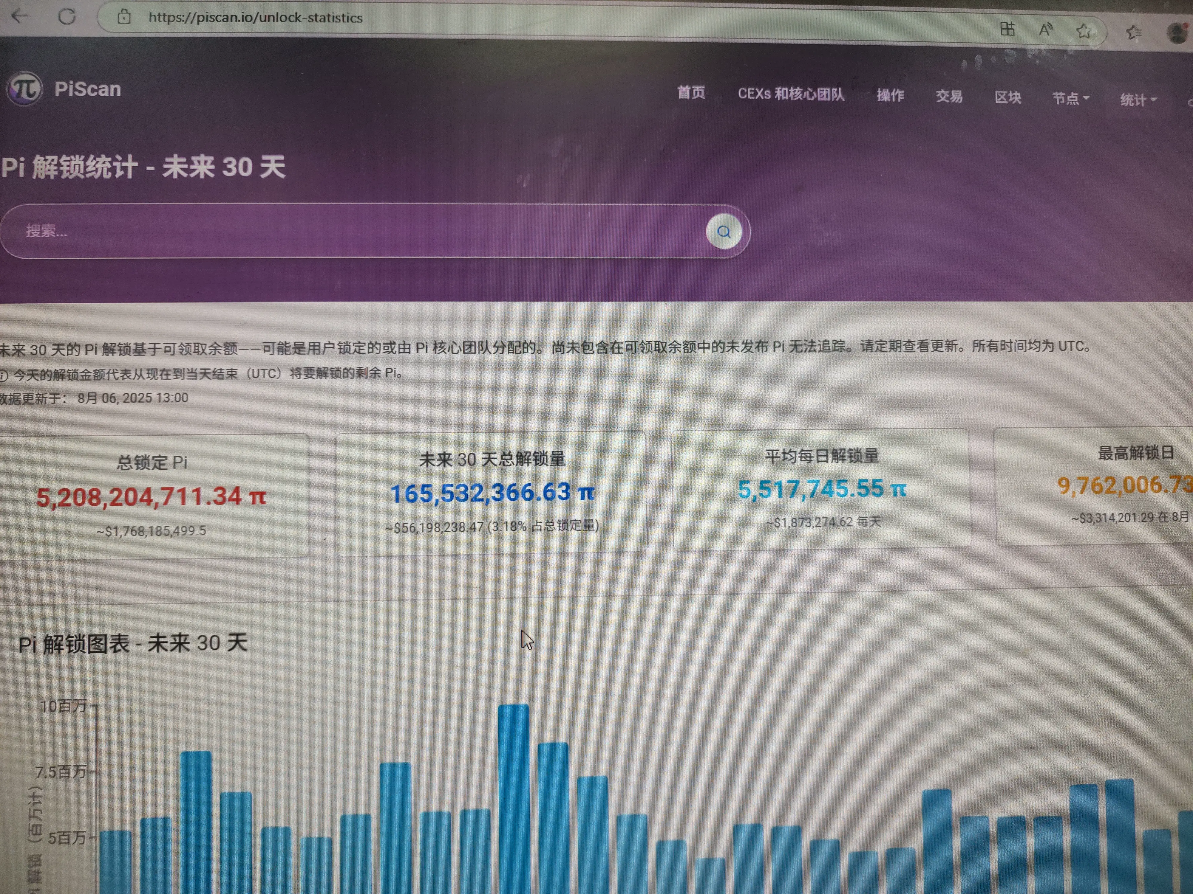Click the 7.5百万 y-axis label
Screen dimensions: 1193x894
[61, 772]
